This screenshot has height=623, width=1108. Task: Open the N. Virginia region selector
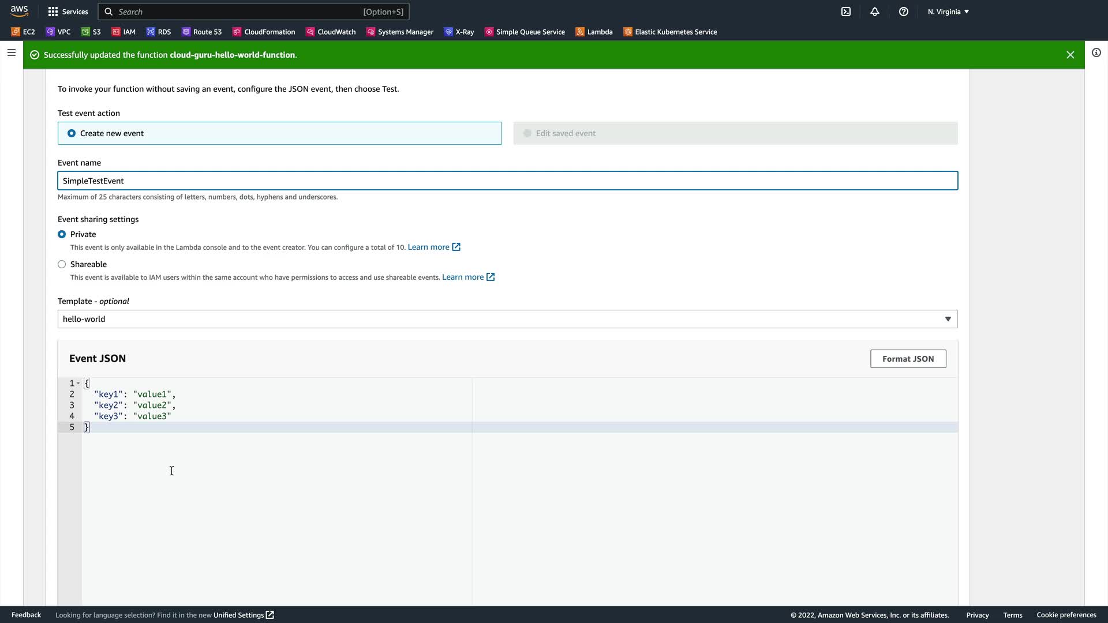948,12
